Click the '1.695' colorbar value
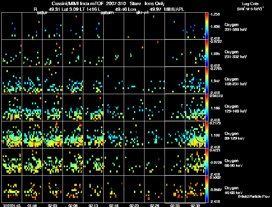Viewport: 272px width, 207px height. pos(215,54)
